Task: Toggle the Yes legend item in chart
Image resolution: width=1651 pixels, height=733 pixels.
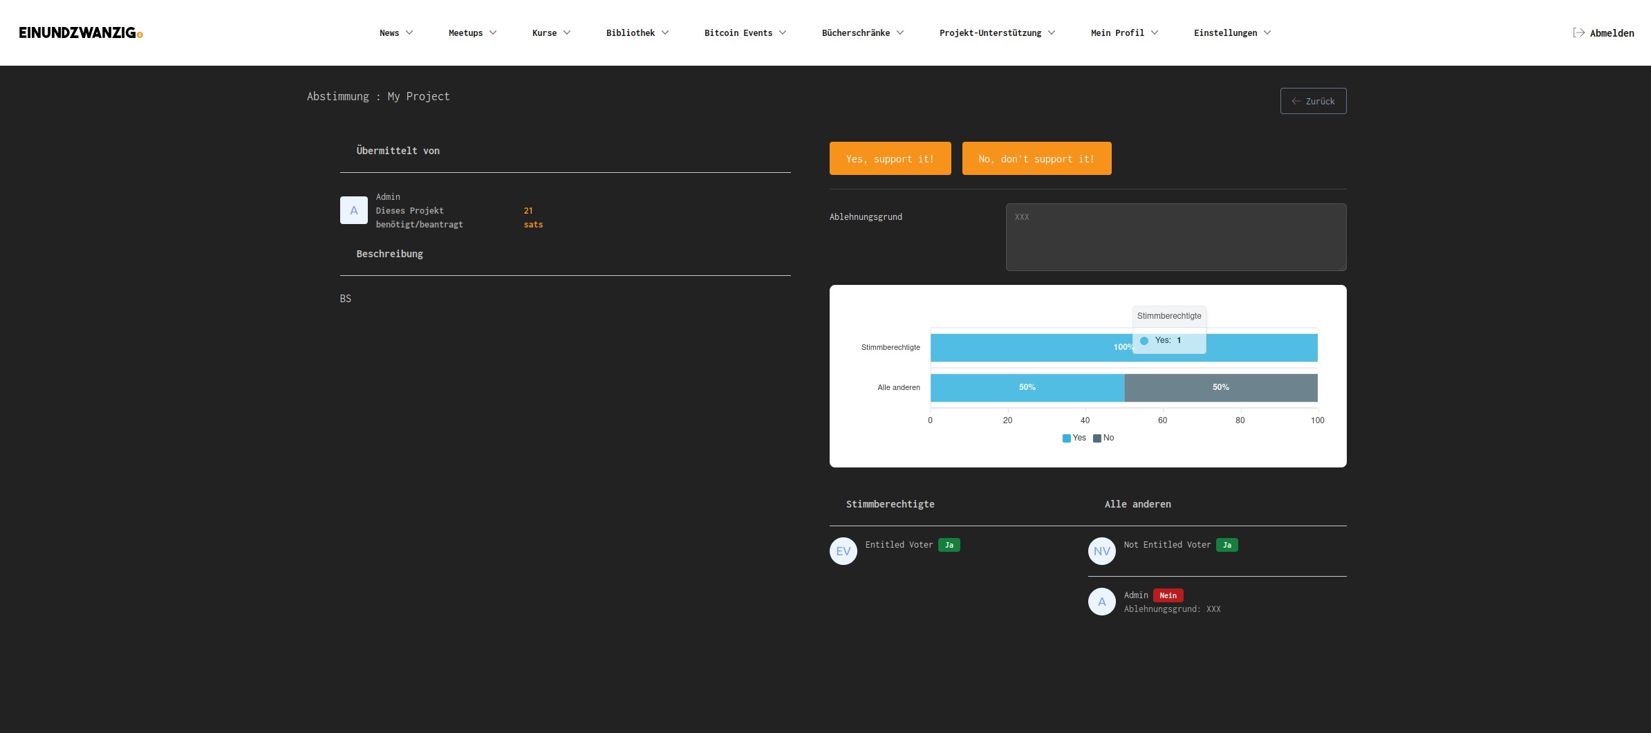Action: (x=1074, y=438)
